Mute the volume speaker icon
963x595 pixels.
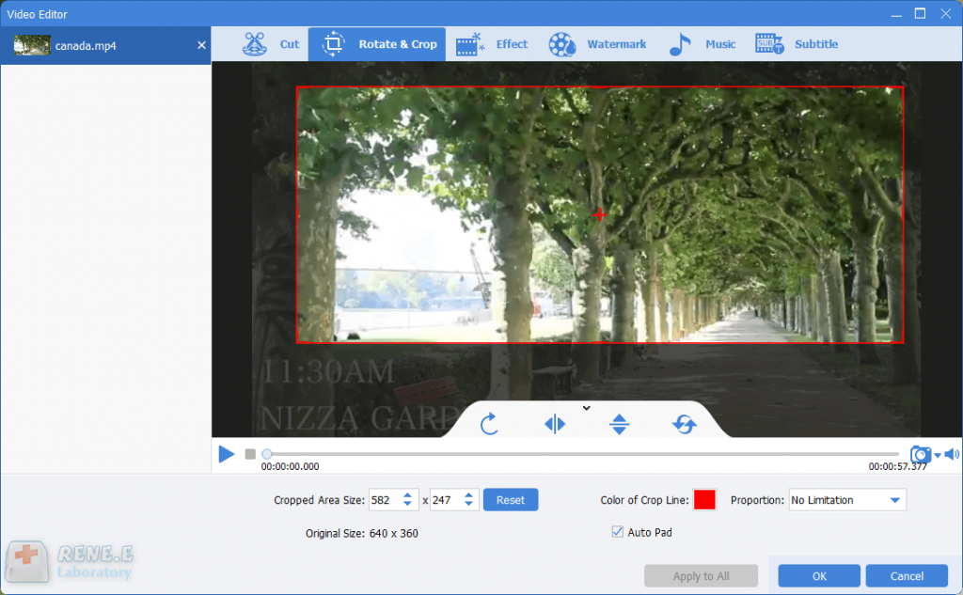[951, 455]
